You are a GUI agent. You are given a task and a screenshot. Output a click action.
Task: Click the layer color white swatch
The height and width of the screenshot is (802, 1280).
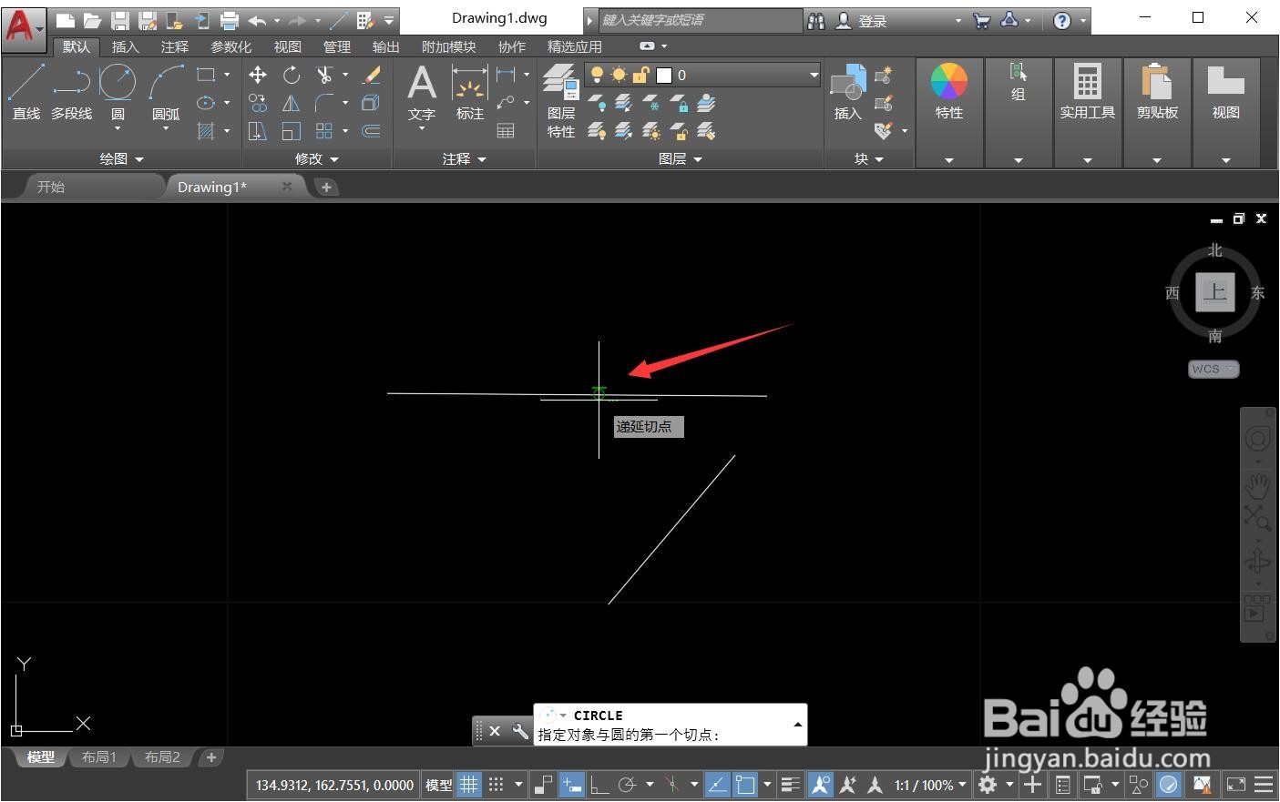[x=664, y=75]
